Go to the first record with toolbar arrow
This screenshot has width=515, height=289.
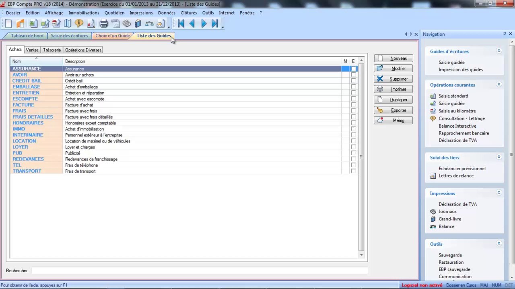[181, 24]
